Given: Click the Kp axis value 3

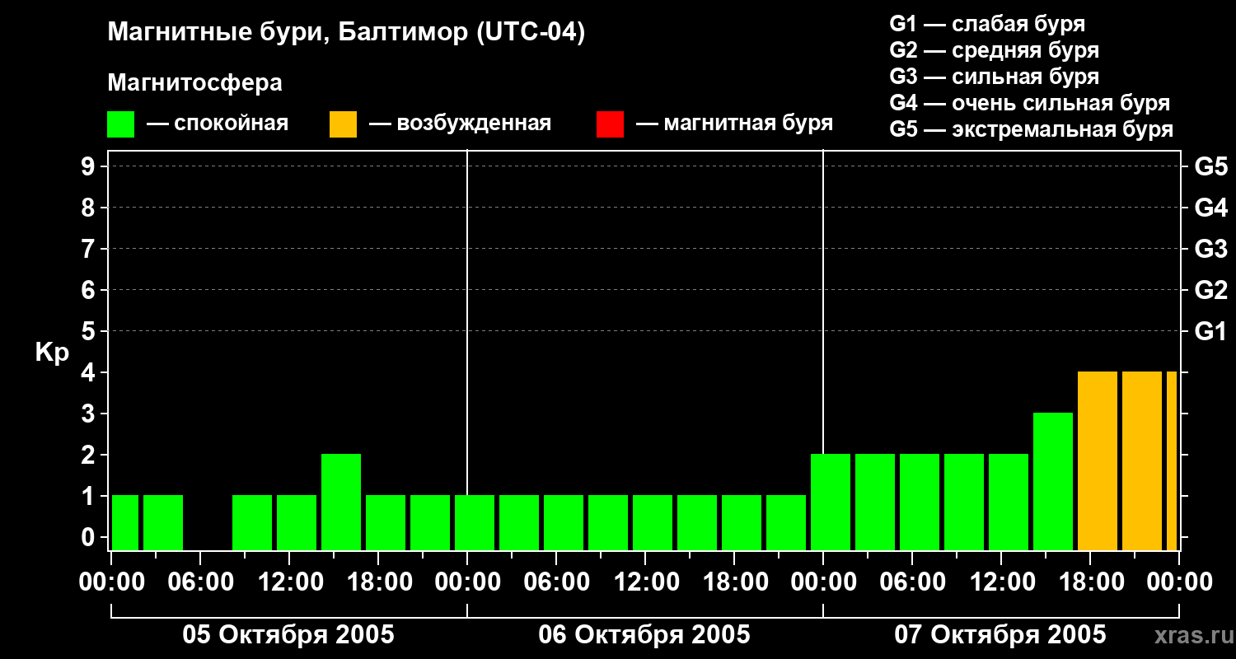Looking at the screenshot, I should [x=90, y=414].
